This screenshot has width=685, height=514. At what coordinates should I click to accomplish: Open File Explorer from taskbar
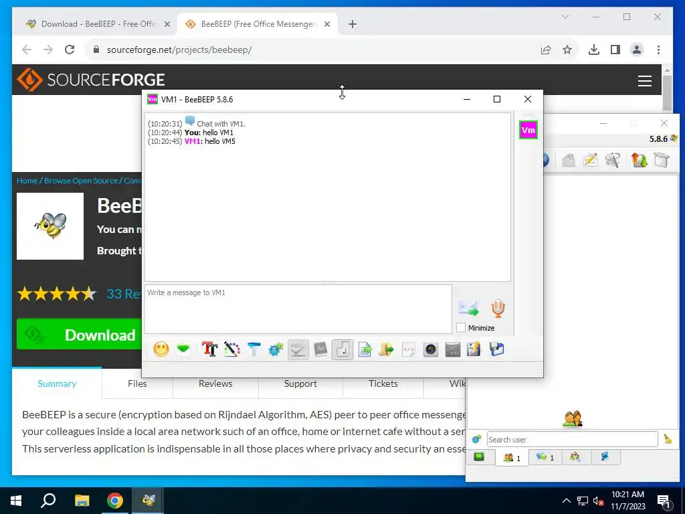[x=82, y=501]
